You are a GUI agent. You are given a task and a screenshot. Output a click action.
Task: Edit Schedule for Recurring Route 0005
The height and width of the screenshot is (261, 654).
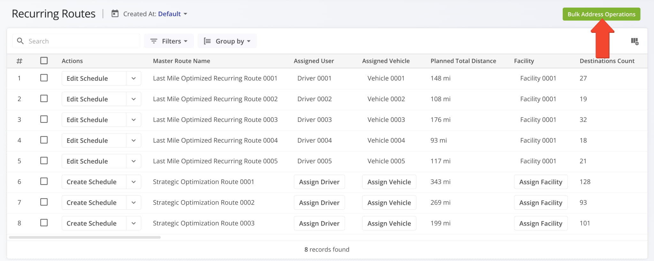click(94, 161)
